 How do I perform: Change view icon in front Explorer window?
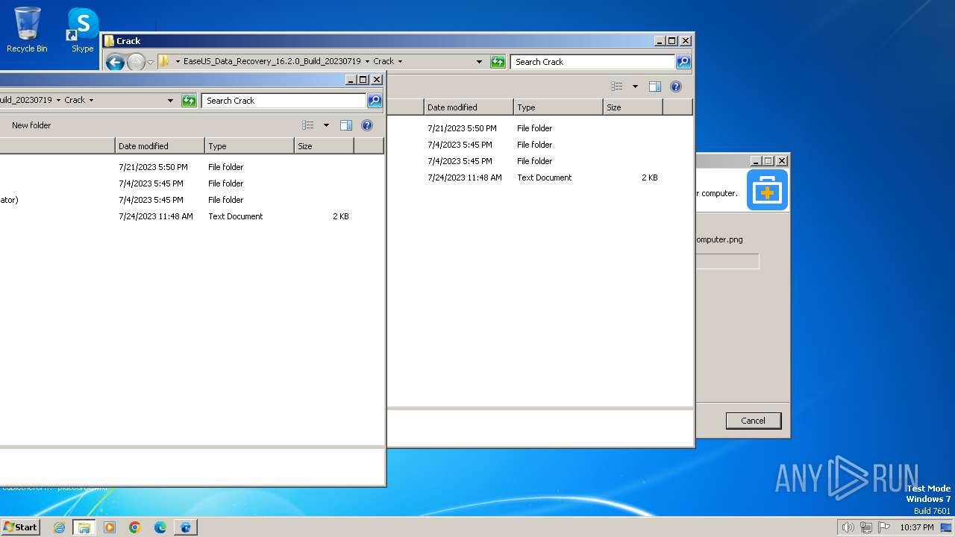[x=308, y=125]
